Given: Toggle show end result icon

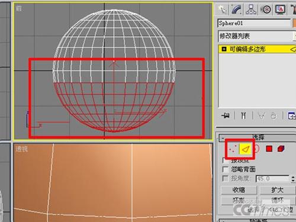Looking at the screenshot, I should [243, 115].
